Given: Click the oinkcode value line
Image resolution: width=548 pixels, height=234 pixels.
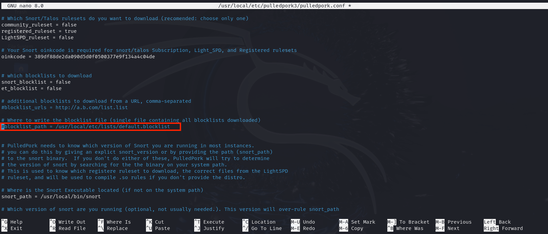Looking at the screenshot, I should [x=78, y=57].
